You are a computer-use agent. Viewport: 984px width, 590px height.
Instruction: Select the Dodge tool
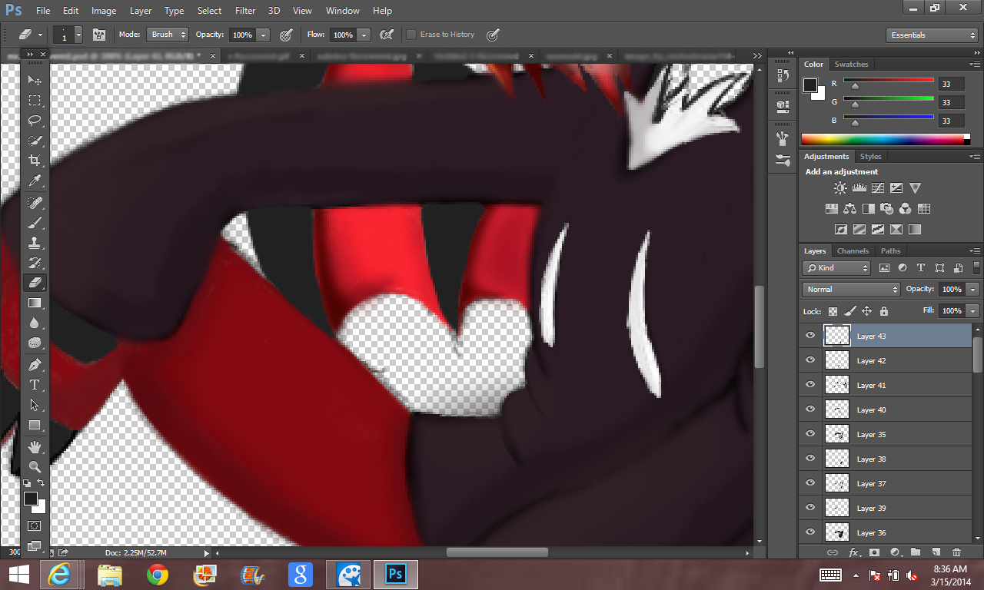pyautogui.click(x=35, y=343)
